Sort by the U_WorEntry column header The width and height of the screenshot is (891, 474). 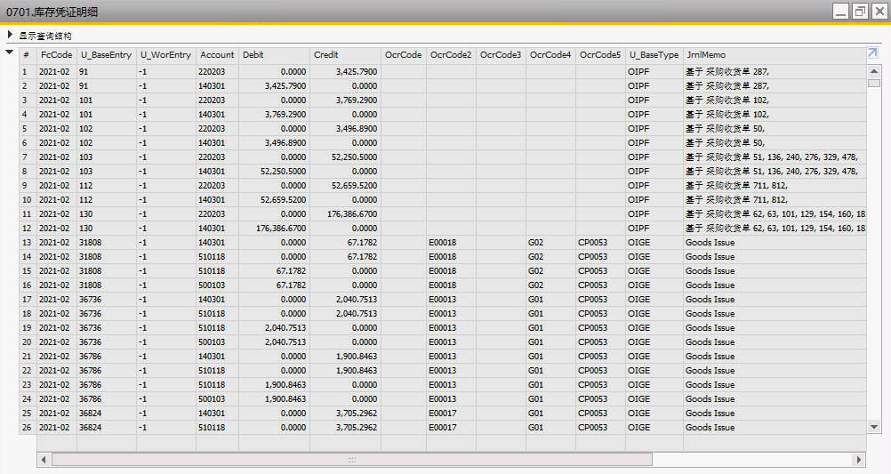click(166, 55)
